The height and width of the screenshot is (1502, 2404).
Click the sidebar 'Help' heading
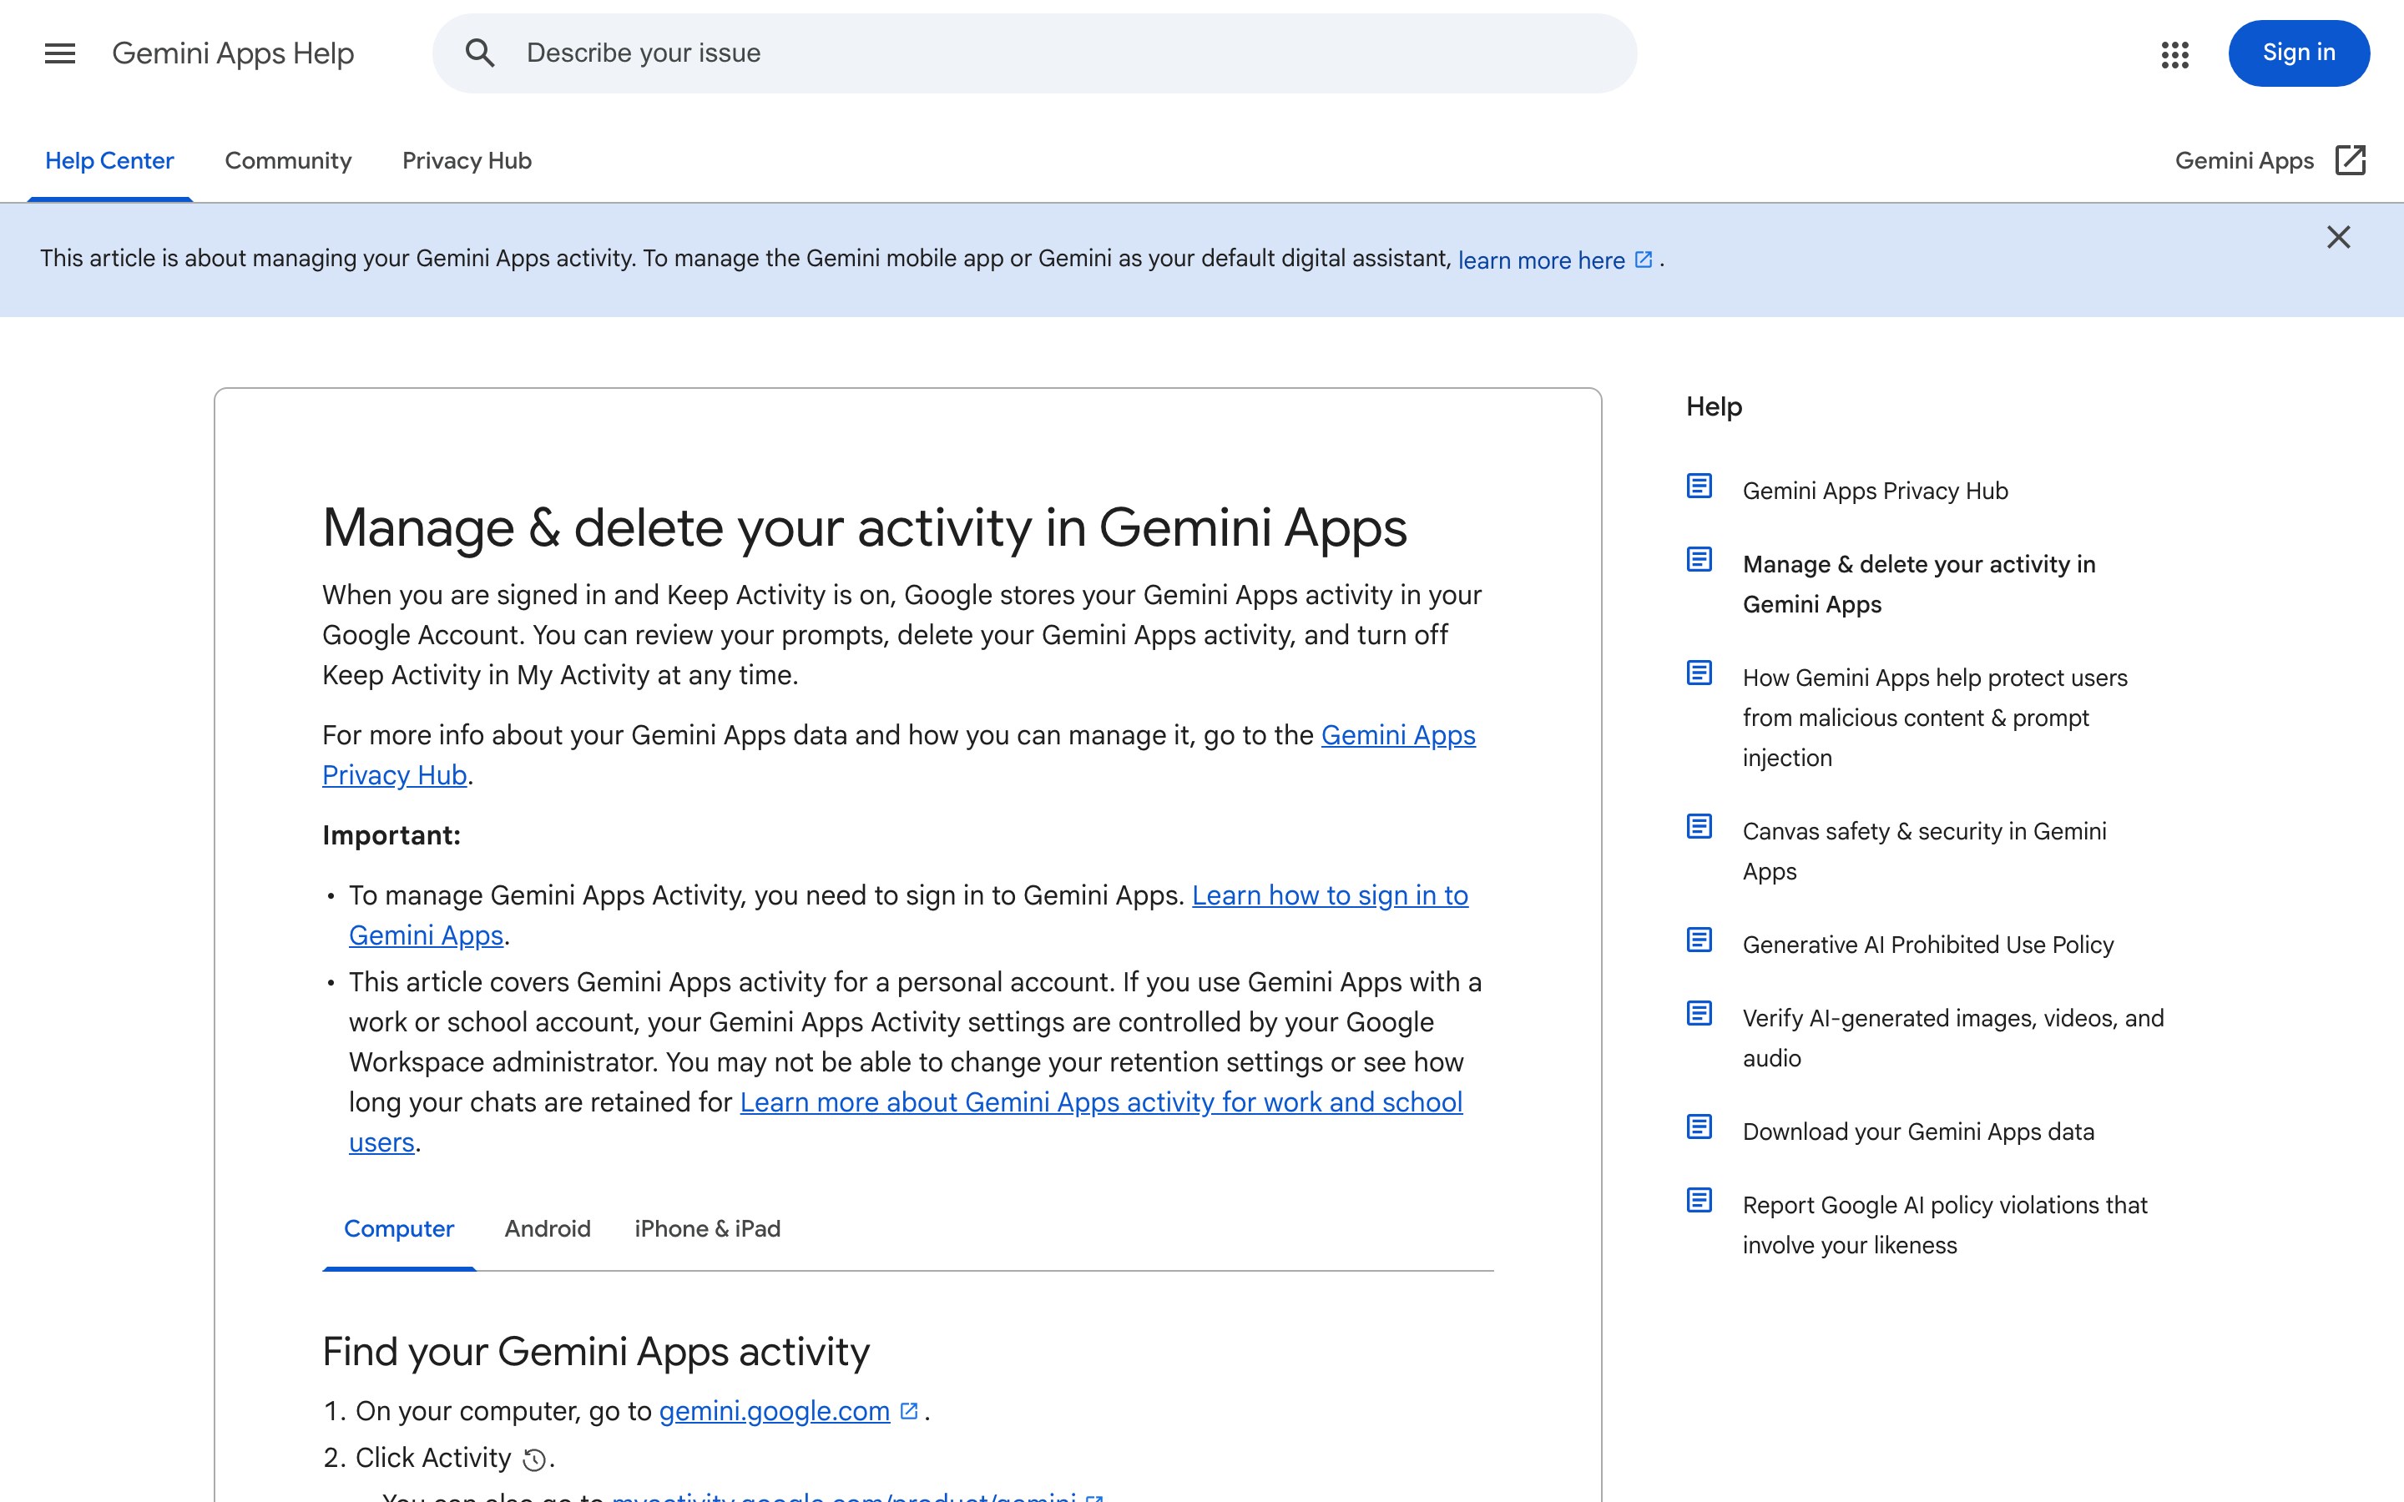tap(1714, 406)
